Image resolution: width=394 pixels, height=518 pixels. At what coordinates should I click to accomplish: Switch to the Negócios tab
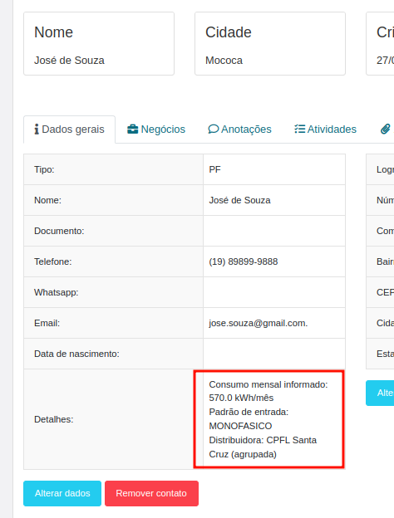click(156, 129)
